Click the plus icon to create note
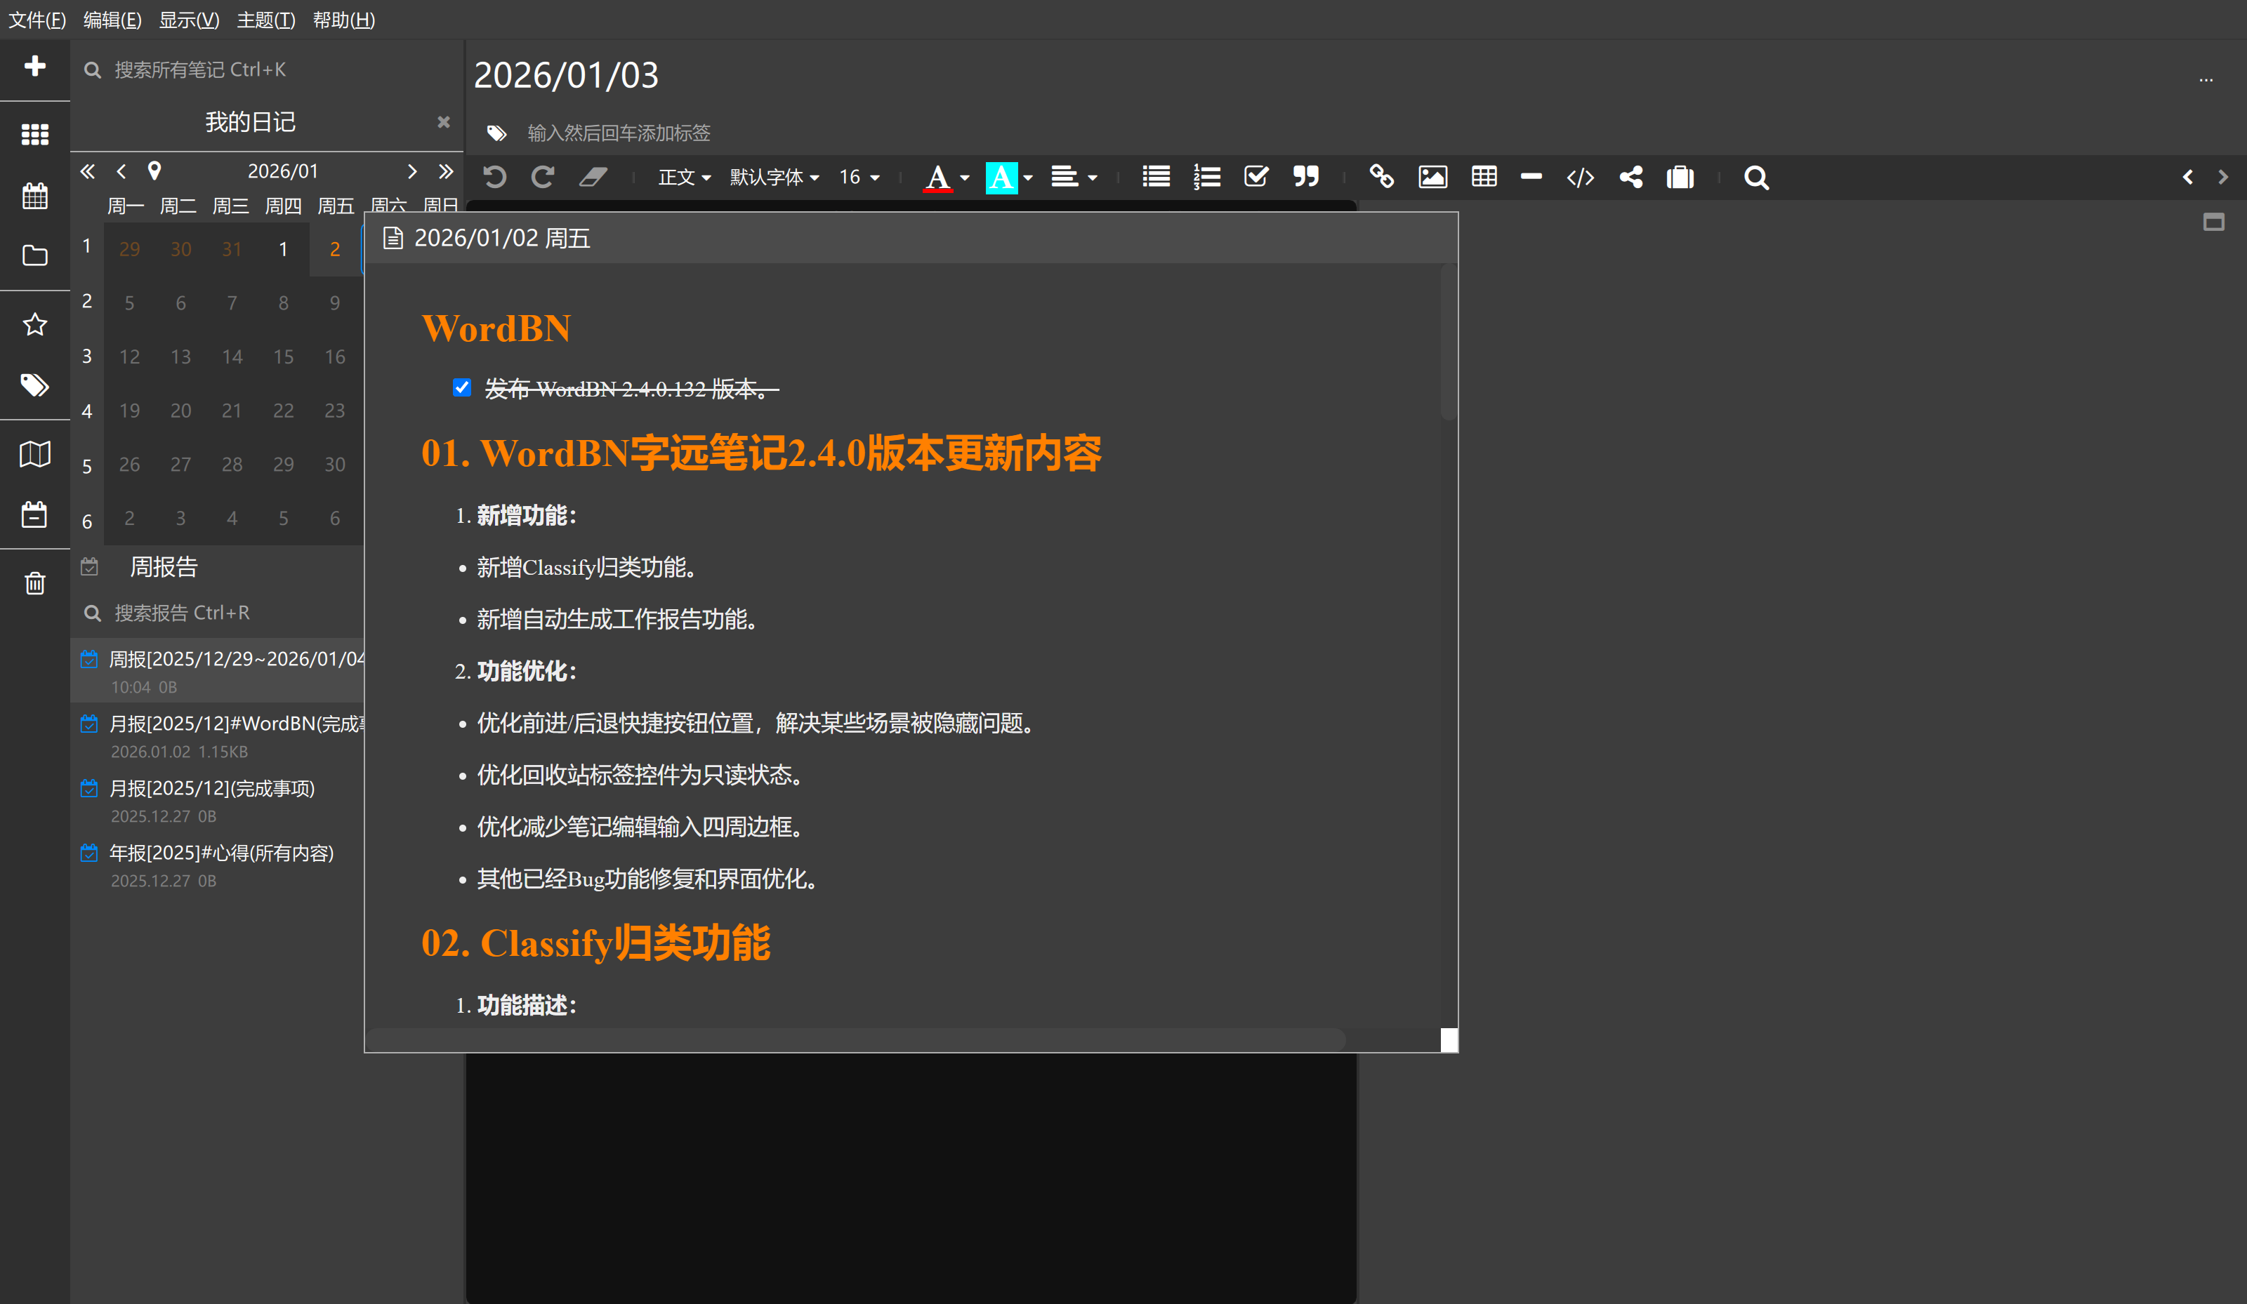This screenshot has height=1304, width=2247. pyautogui.click(x=35, y=66)
